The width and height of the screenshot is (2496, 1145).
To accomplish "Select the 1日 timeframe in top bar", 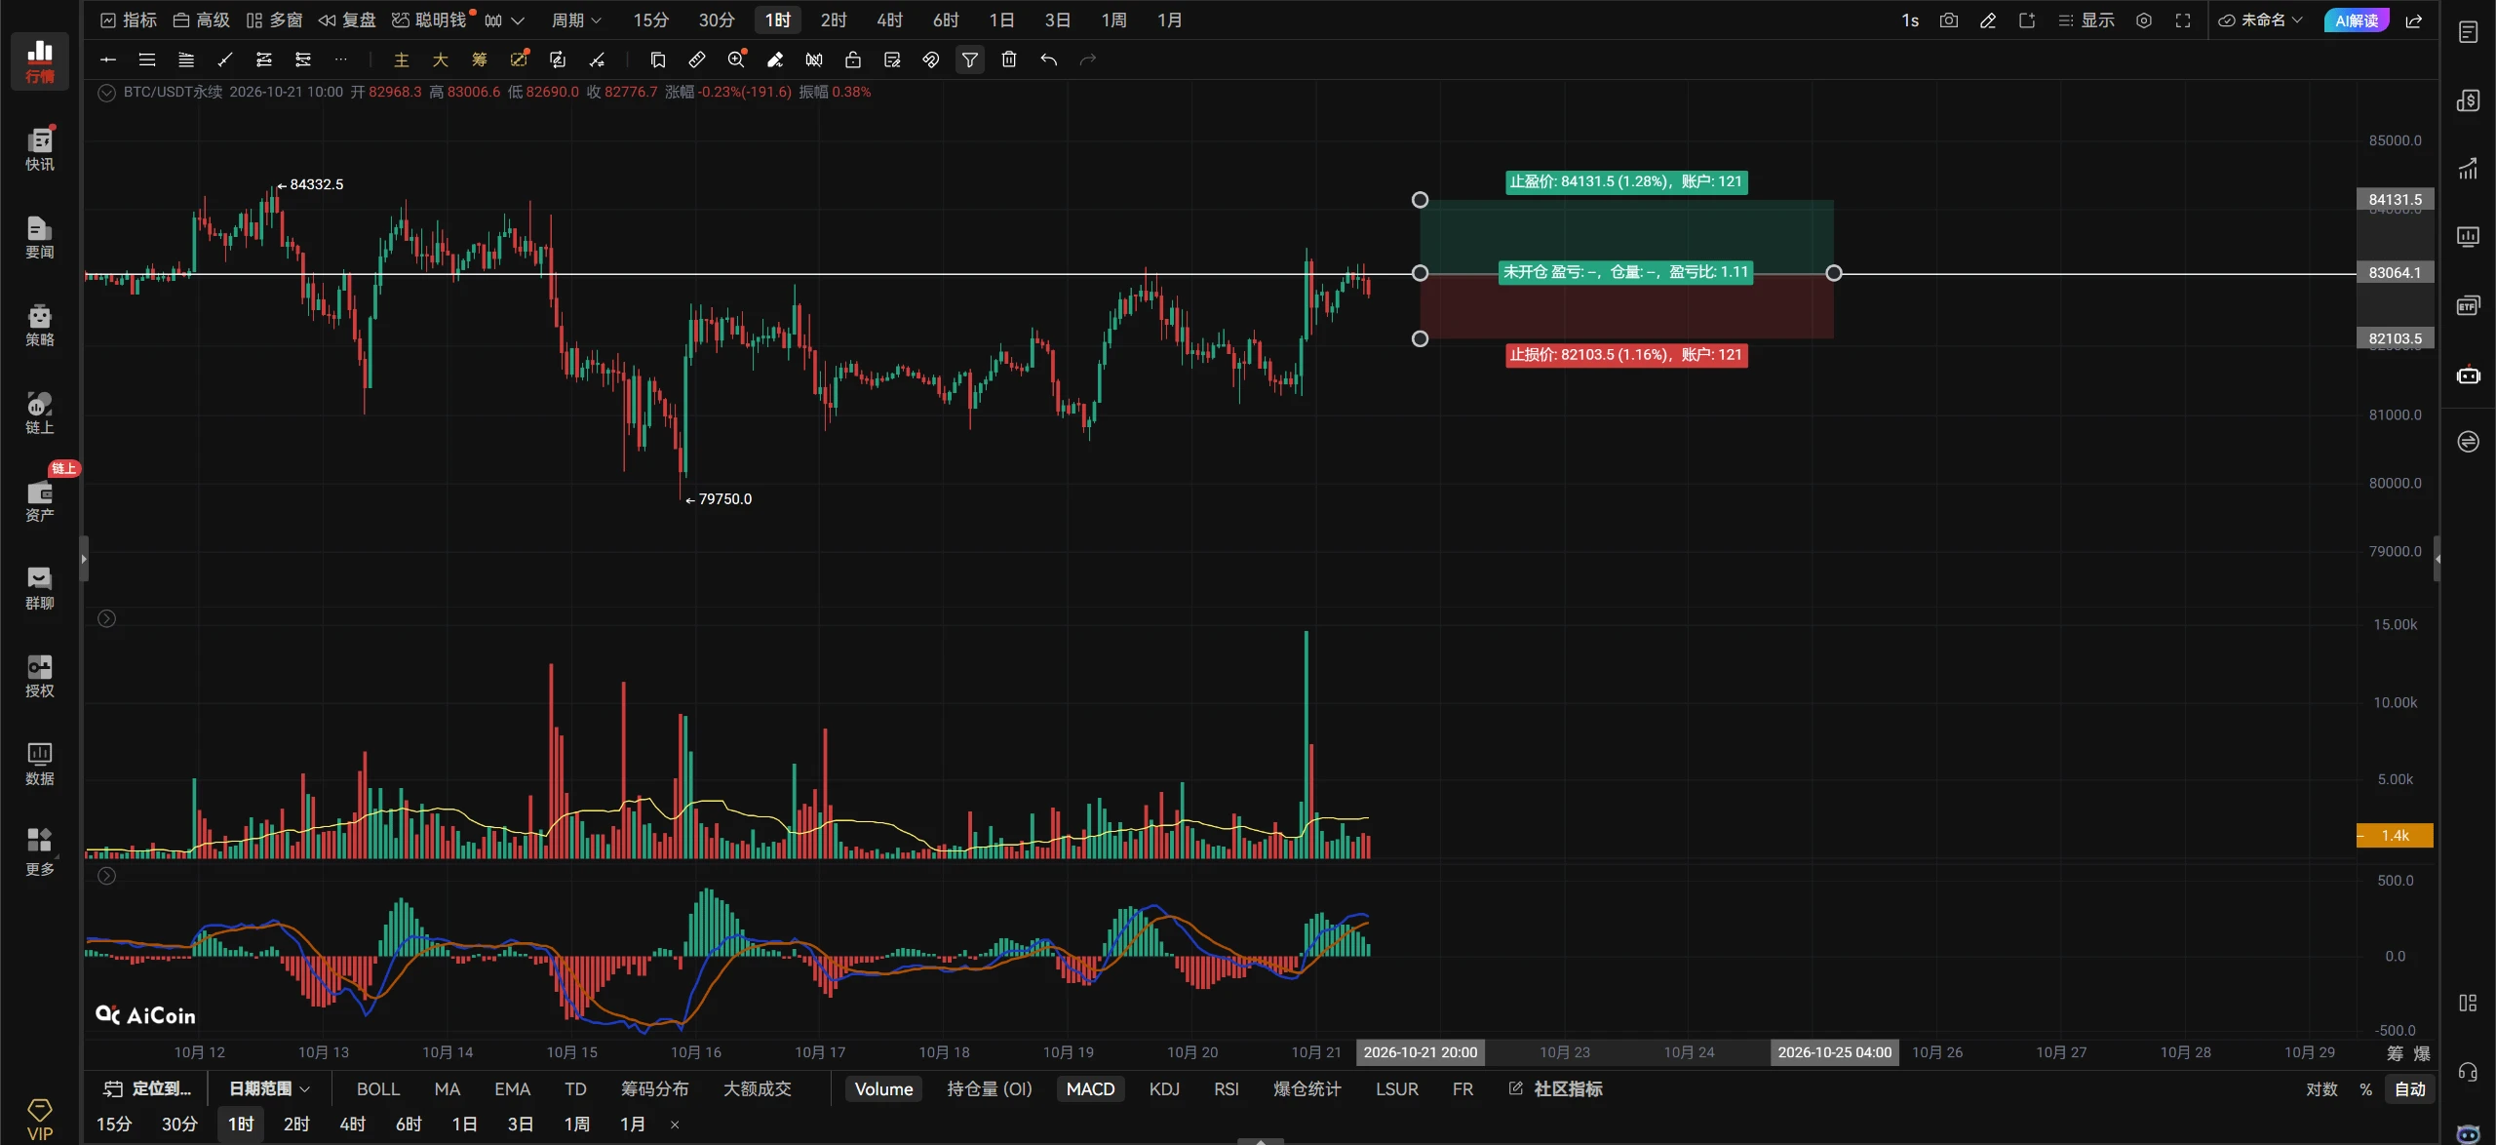I will click(1001, 20).
